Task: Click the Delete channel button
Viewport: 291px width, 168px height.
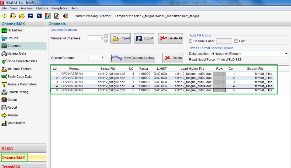Action: (x=173, y=58)
